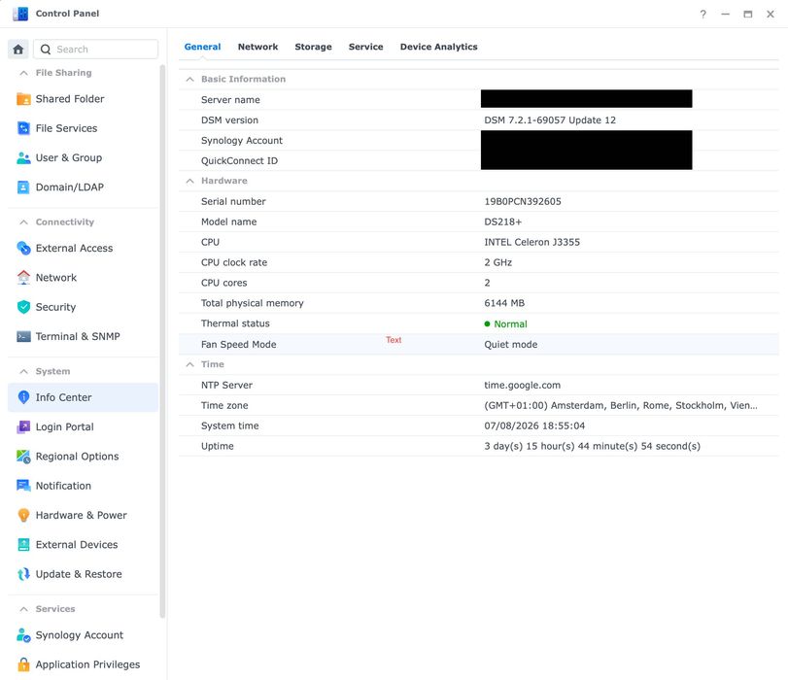Open the Notification icon

23,486
